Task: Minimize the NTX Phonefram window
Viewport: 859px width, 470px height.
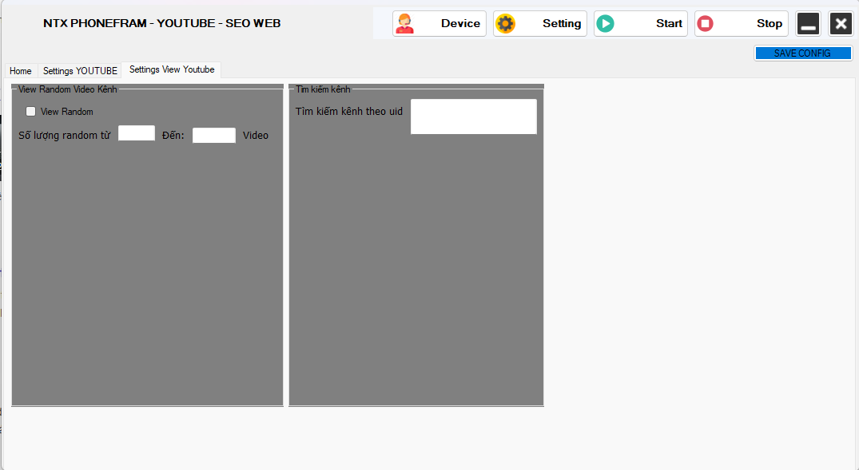Action: [x=808, y=24]
